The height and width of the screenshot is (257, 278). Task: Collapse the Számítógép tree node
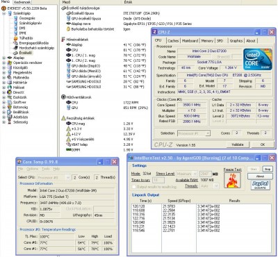(3, 13)
